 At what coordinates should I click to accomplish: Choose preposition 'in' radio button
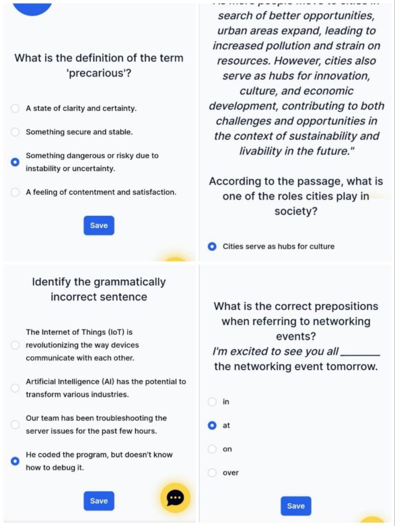click(212, 402)
